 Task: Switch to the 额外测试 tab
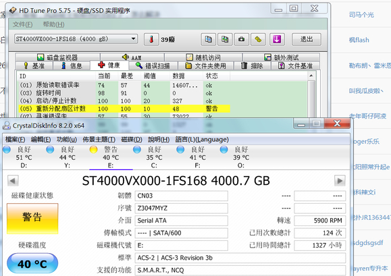[x=282, y=57]
